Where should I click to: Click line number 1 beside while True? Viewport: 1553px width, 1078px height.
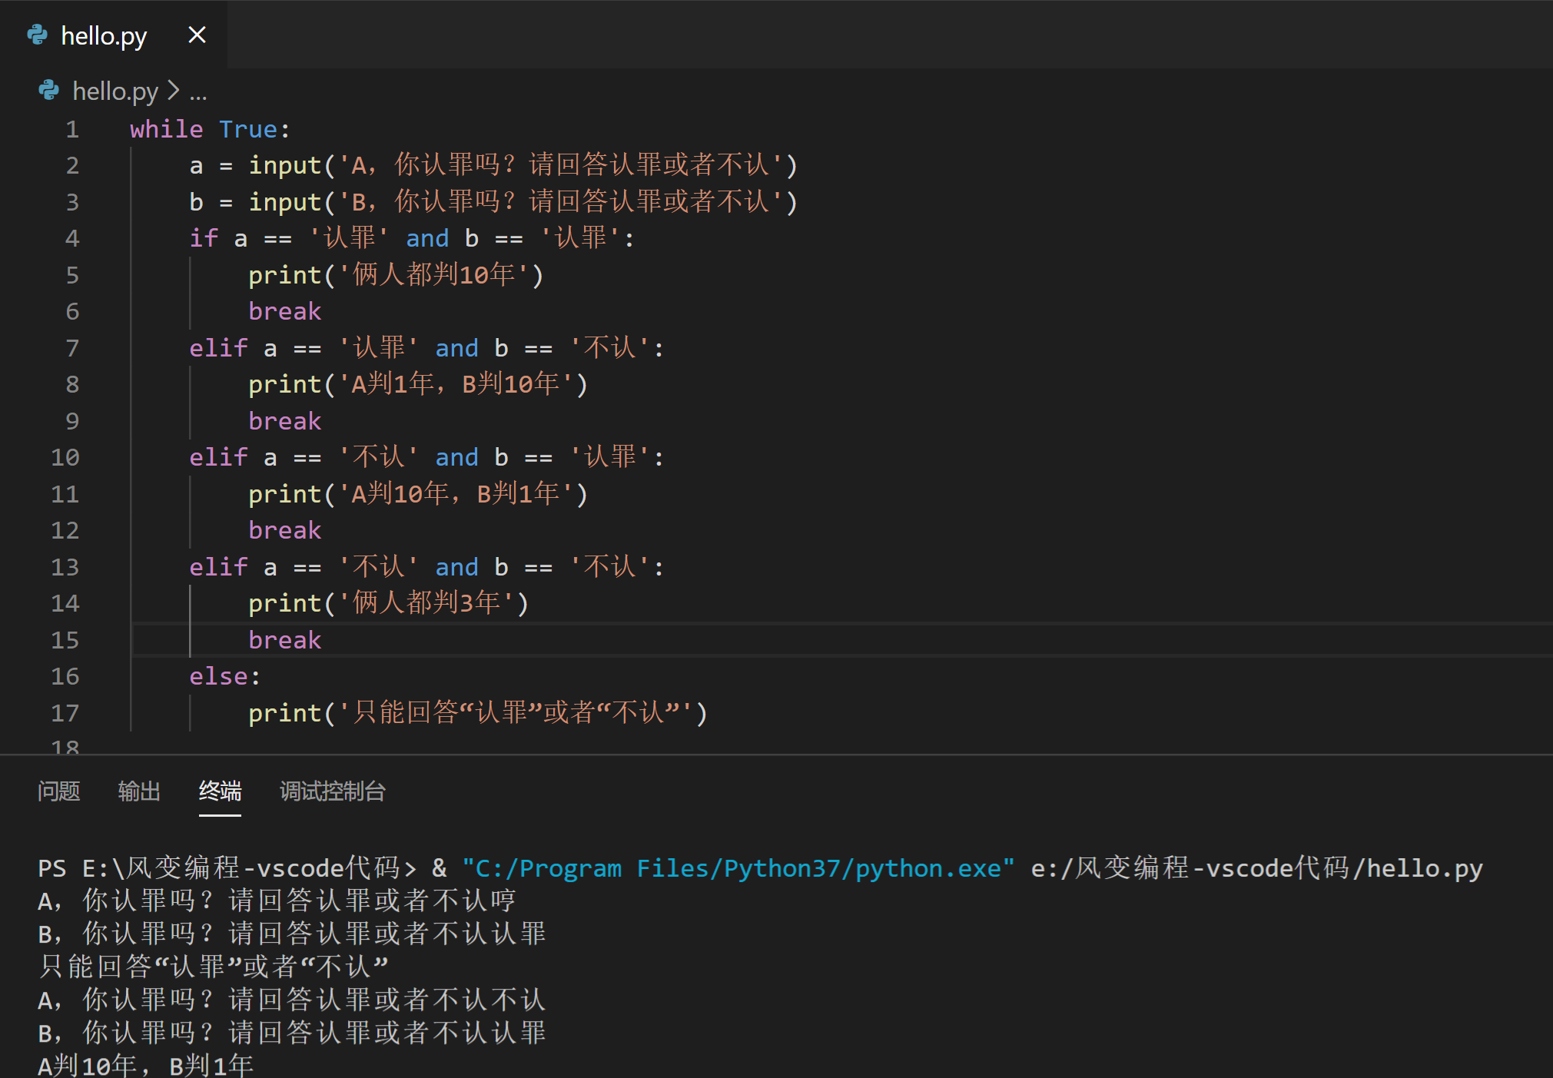click(72, 128)
